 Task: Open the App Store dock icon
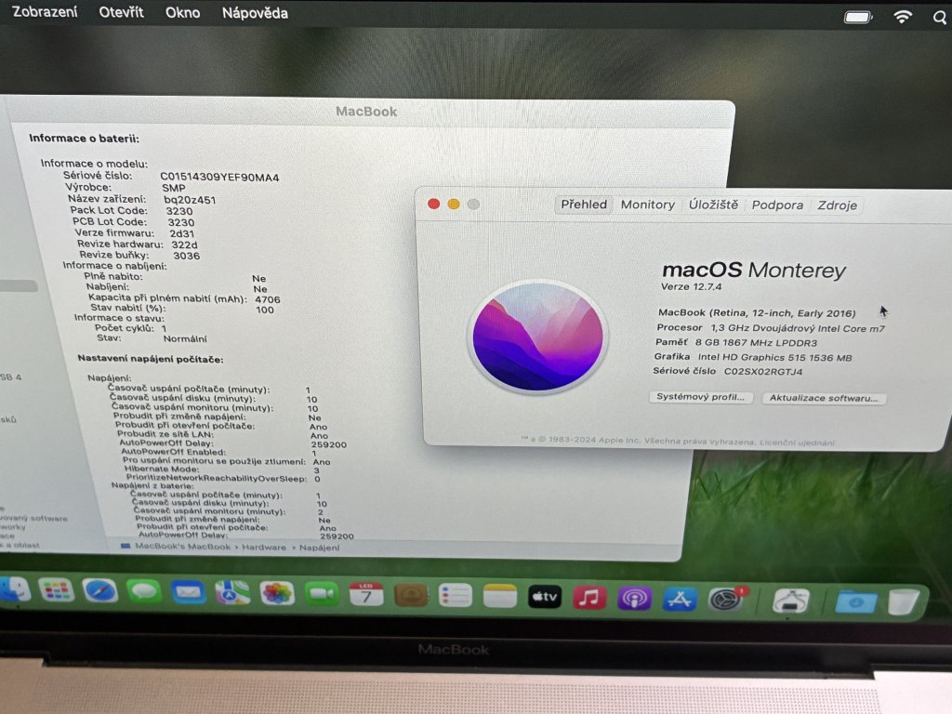[x=680, y=599]
